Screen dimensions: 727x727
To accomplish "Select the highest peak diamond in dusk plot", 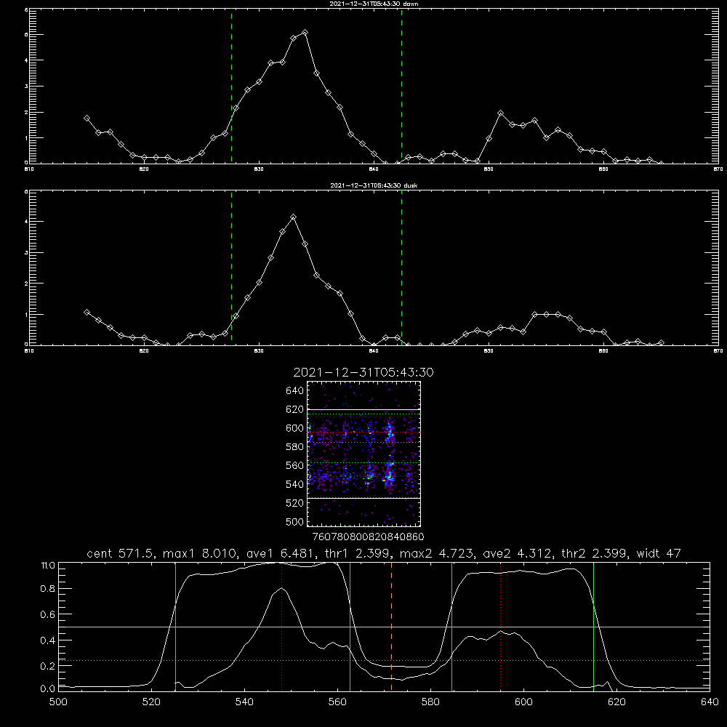I will [x=293, y=217].
